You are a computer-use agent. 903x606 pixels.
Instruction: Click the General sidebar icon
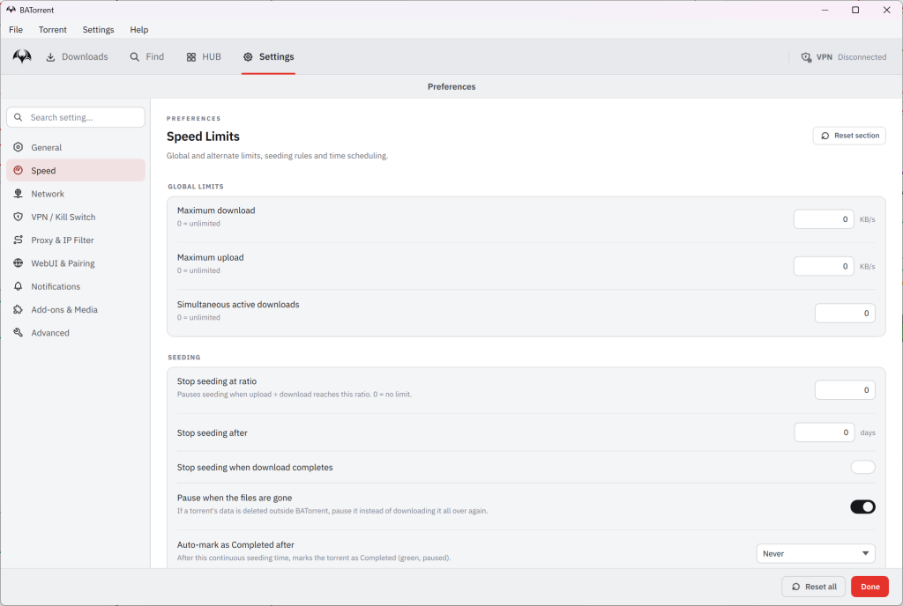(19, 147)
